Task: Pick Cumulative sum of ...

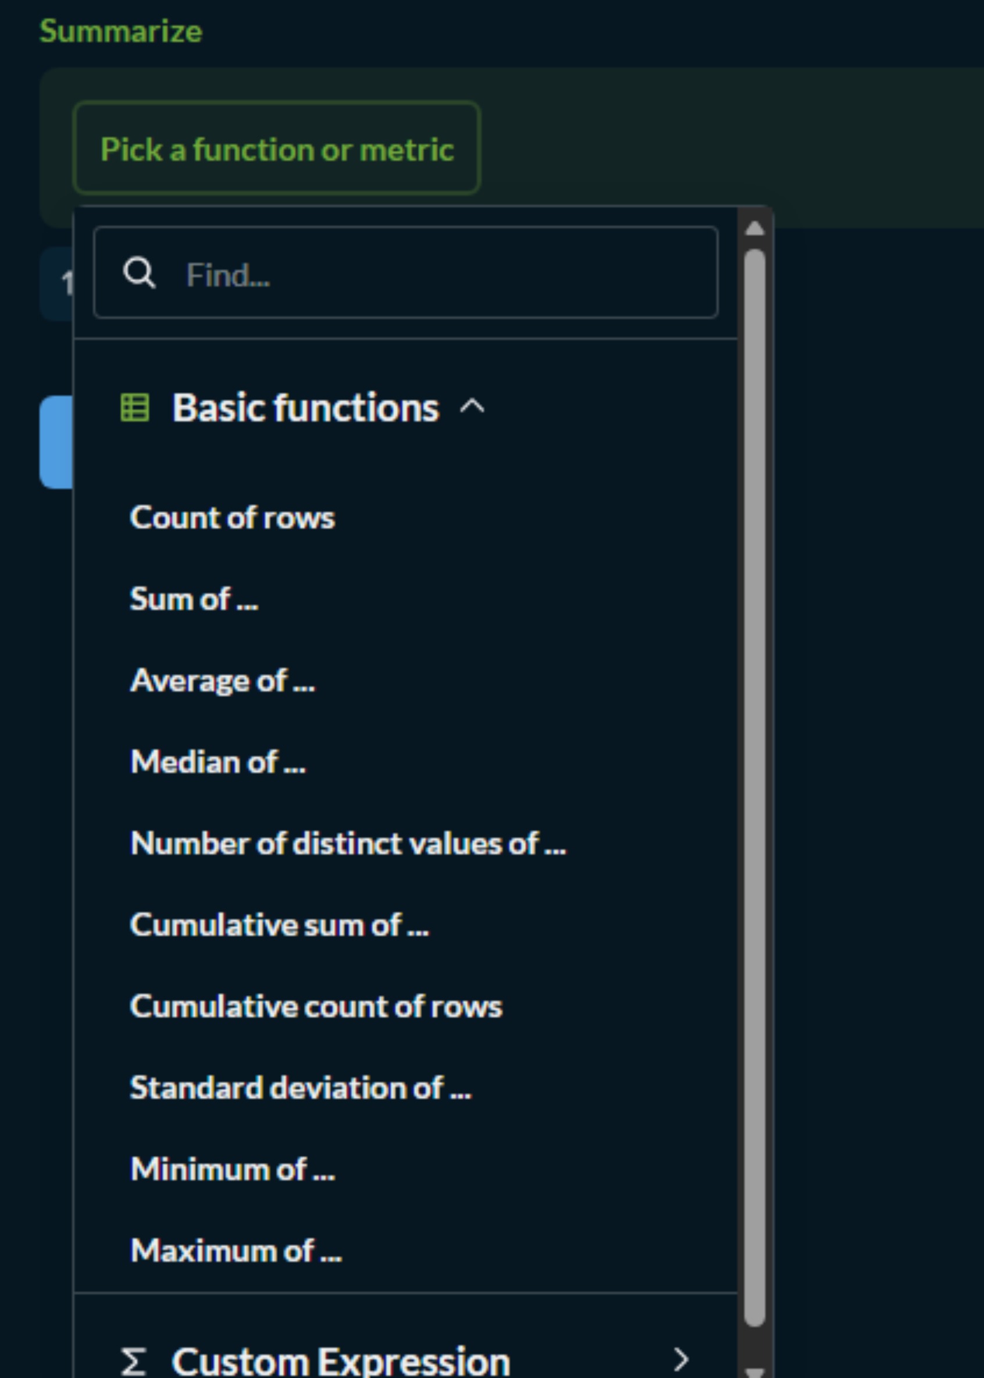Action: pyautogui.click(x=279, y=925)
